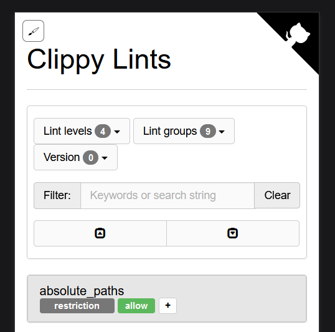Toggle the absolute_paths lint header
335x332 pixels.
[167, 298]
